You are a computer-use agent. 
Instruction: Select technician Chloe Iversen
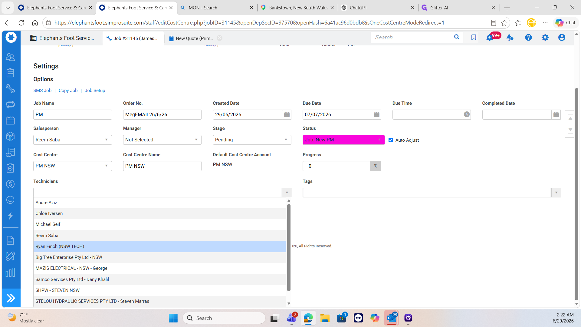click(x=159, y=213)
